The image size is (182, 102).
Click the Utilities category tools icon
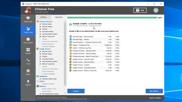coord(38,81)
